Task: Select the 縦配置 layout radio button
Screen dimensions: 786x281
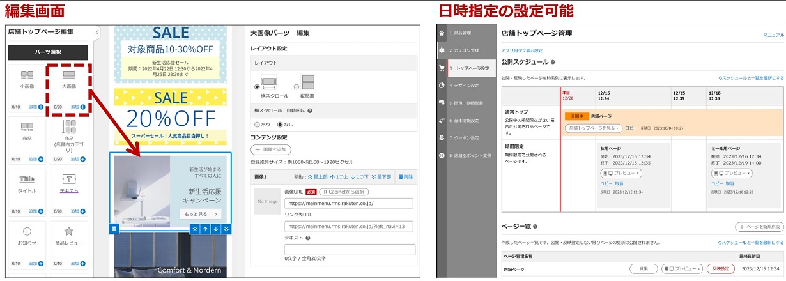Action: point(297,86)
